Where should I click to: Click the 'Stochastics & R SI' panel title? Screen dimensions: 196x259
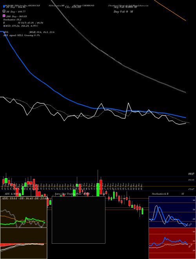168,194
